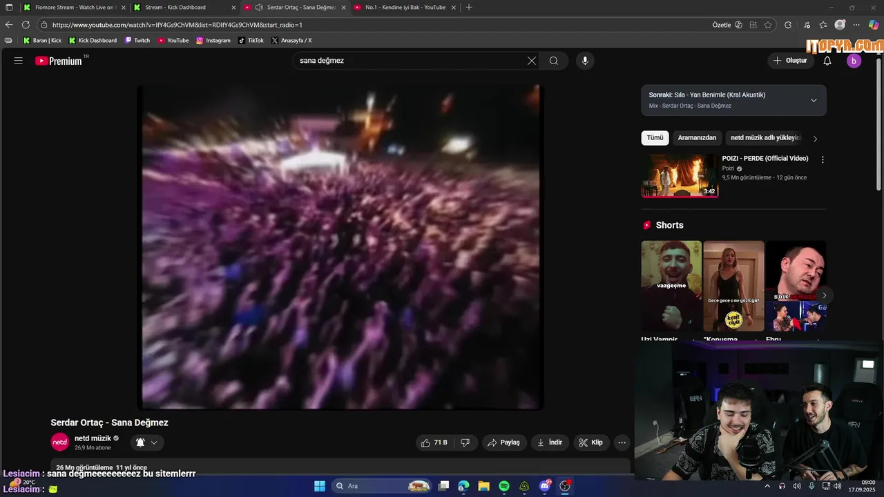The height and width of the screenshot is (497, 884).
Task: Like the video with 71 B thumbs up
Action: pyautogui.click(x=434, y=442)
